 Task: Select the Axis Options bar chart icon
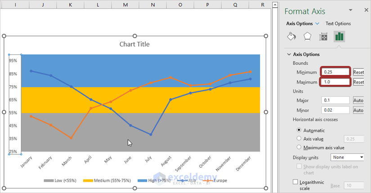coord(339,37)
